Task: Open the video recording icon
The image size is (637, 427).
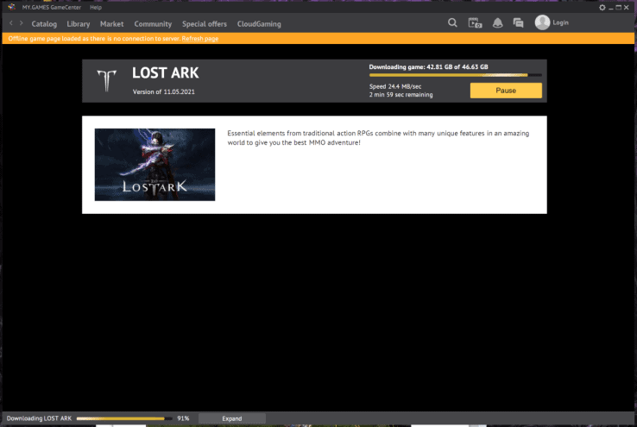Action: [475, 22]
